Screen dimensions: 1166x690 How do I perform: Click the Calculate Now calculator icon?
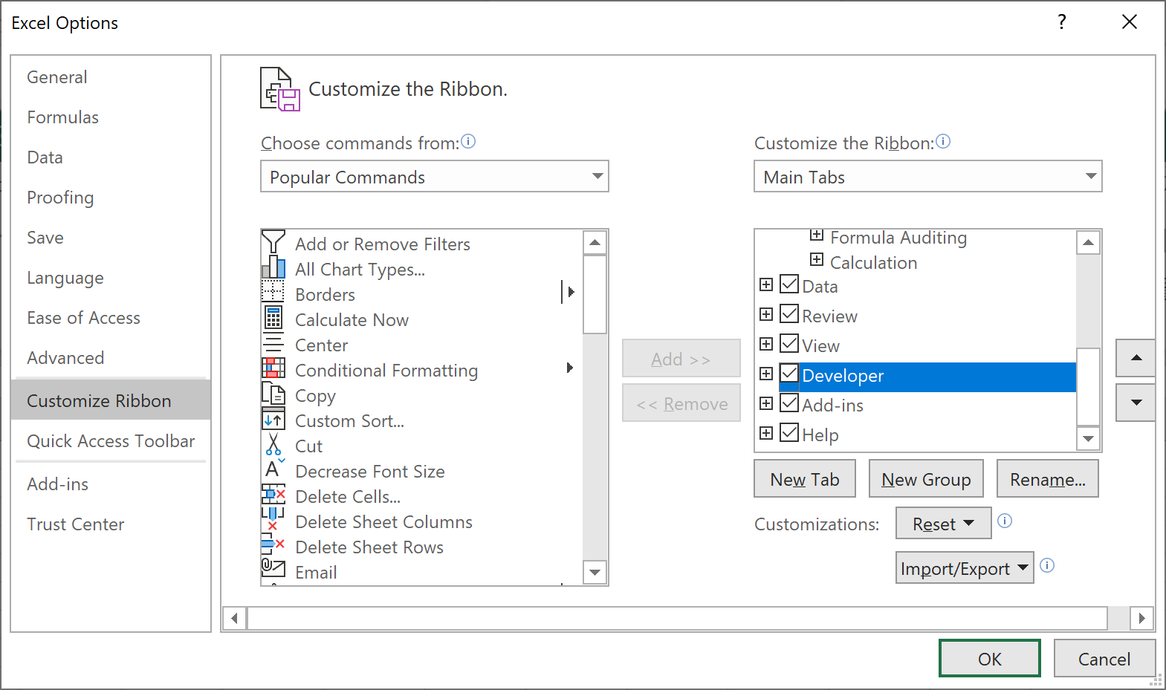click(x=273, y=319)
